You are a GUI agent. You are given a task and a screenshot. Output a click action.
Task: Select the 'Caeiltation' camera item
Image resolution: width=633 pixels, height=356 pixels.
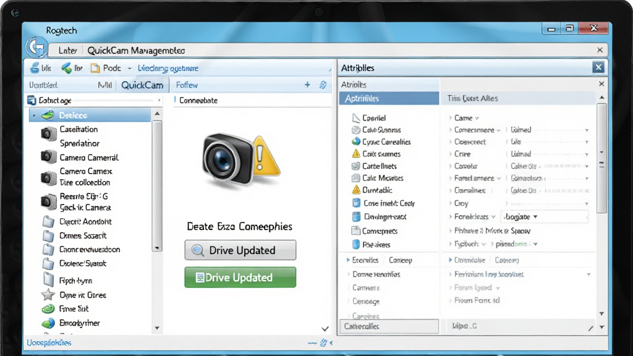coord(79,129)
